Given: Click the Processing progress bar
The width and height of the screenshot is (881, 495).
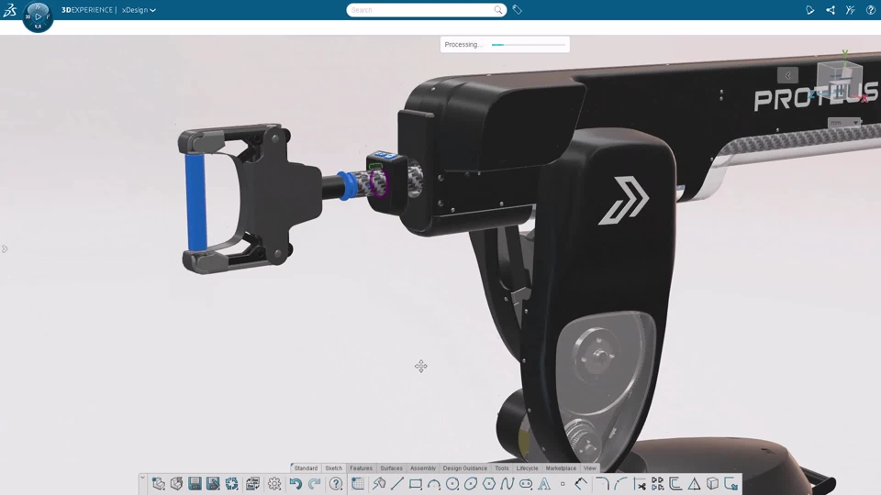Looking at the screenshot, I should (x=529, y=44).
